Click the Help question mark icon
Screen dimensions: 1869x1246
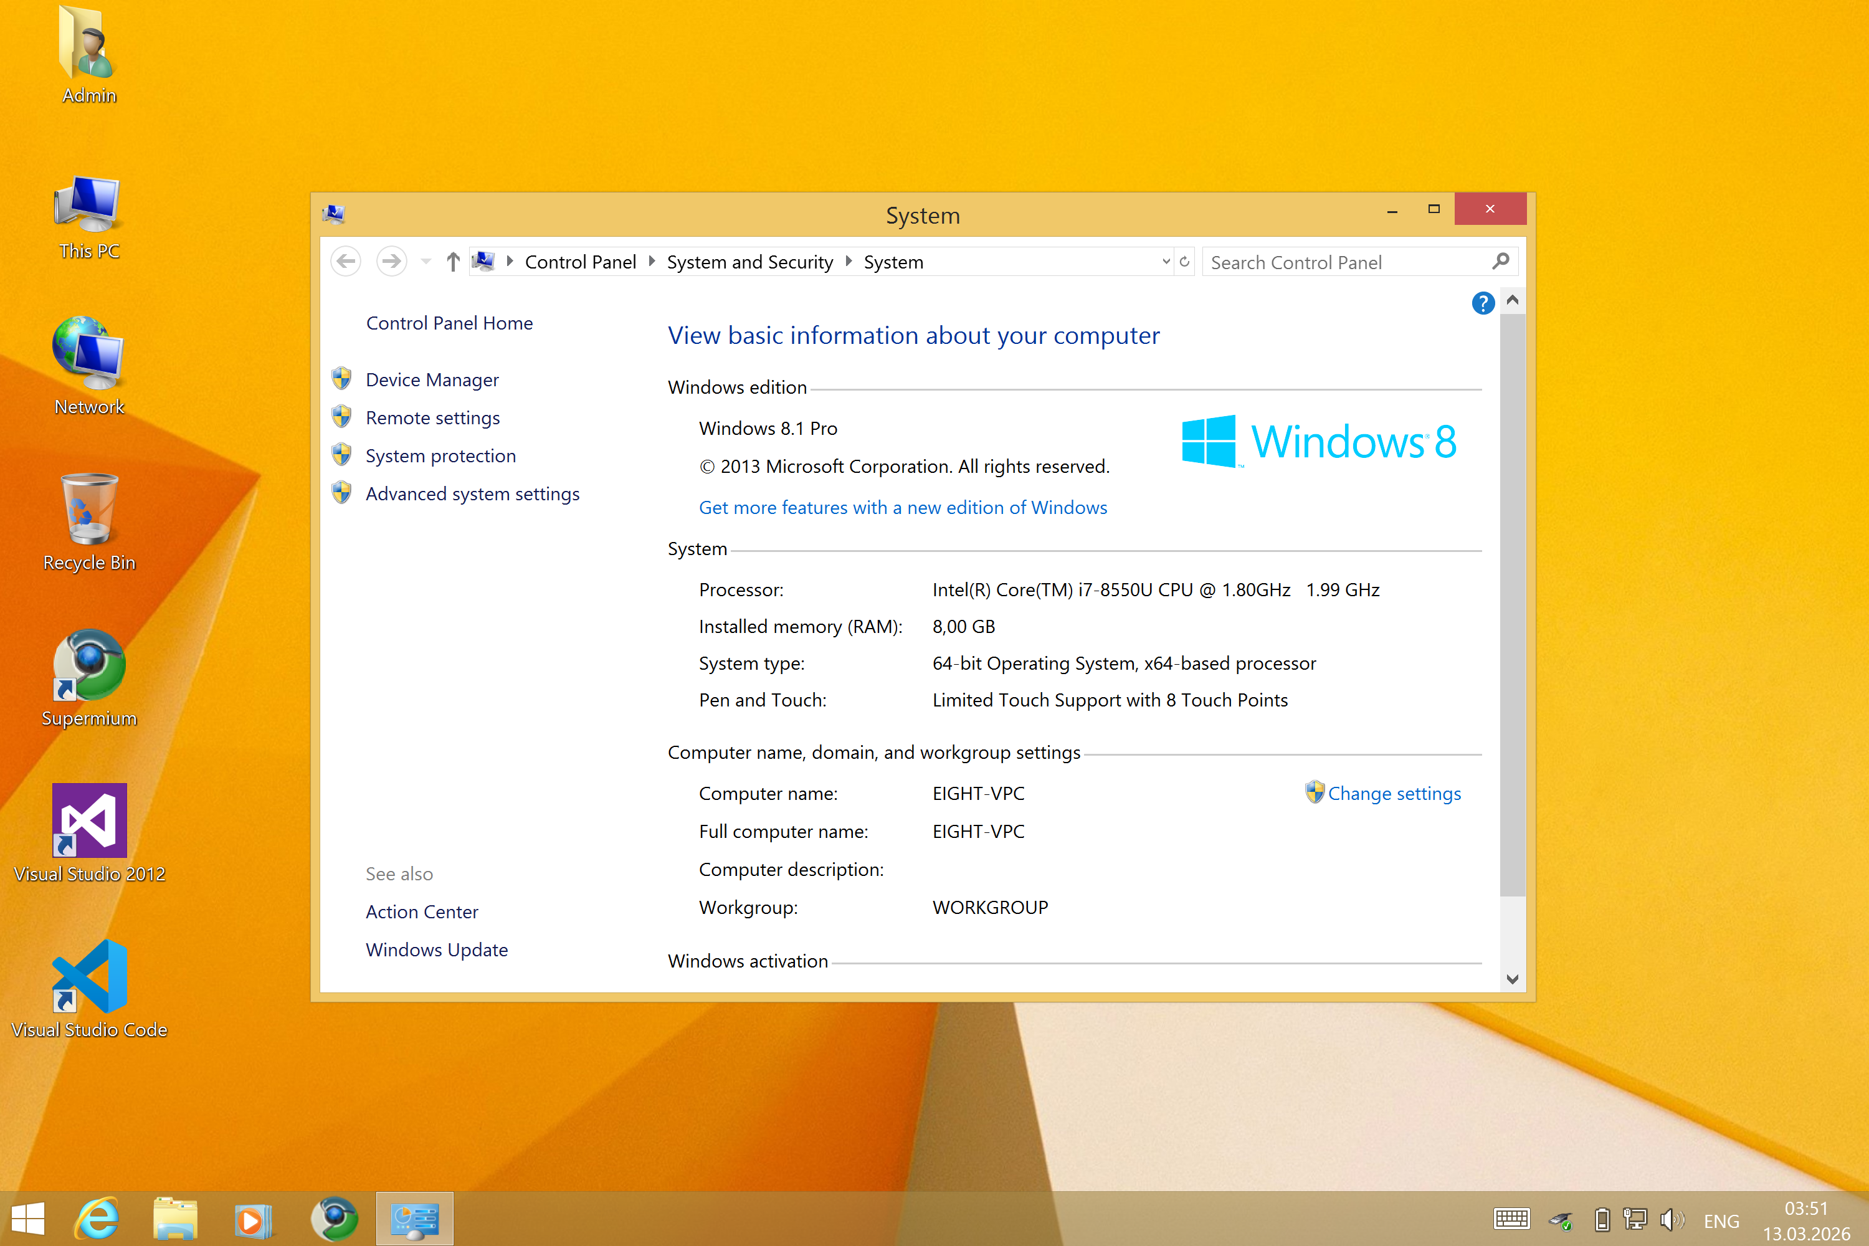1483,303
